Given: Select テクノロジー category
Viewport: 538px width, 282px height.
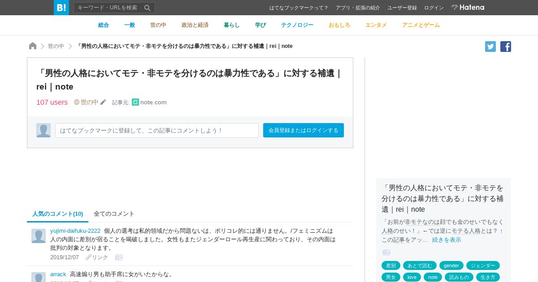Looking at the screenshot, I should click(297, 25).
